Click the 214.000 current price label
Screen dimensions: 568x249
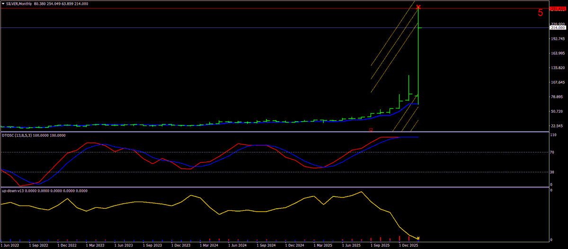[x=558, y=28]
